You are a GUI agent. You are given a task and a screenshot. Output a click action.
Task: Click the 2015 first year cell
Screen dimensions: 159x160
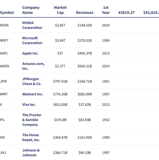tap(106, 53)
